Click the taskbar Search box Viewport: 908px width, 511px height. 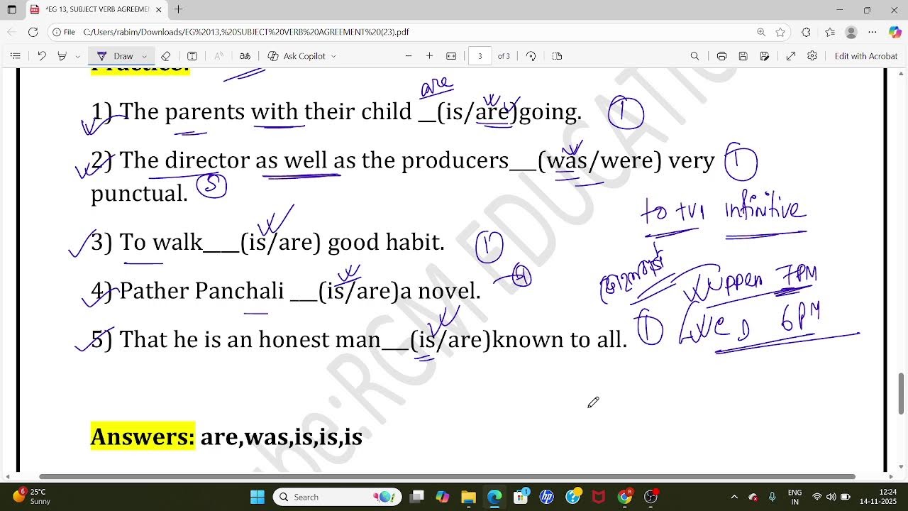pos(337,497)
